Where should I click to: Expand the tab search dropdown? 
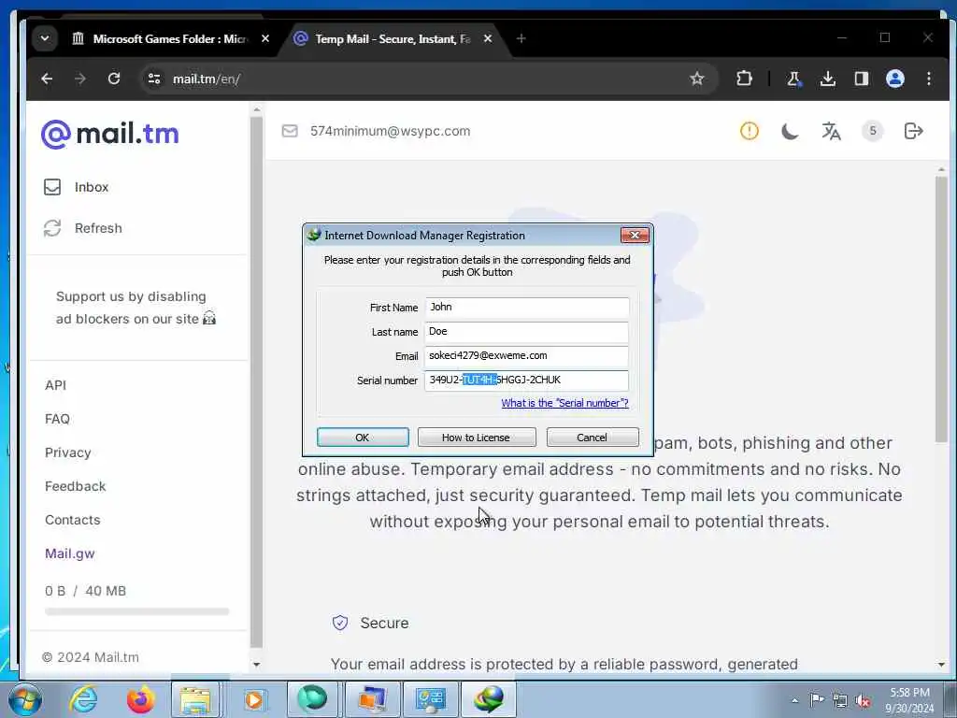pyautogui.click(x=45, y=38)
